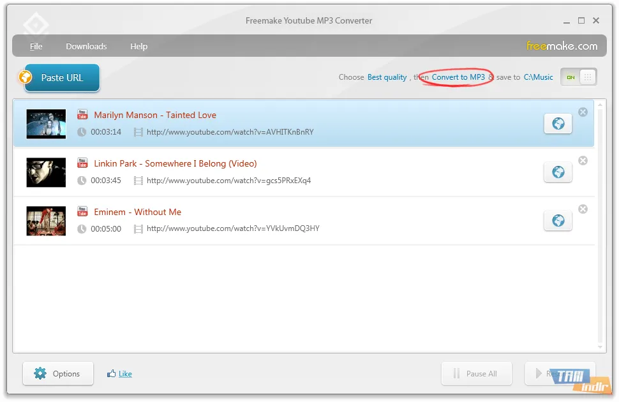The width and height of the screenshot is (619, 402).
Task: Open the Help menu
Action: pyautogui.click(x=138, y=46)
